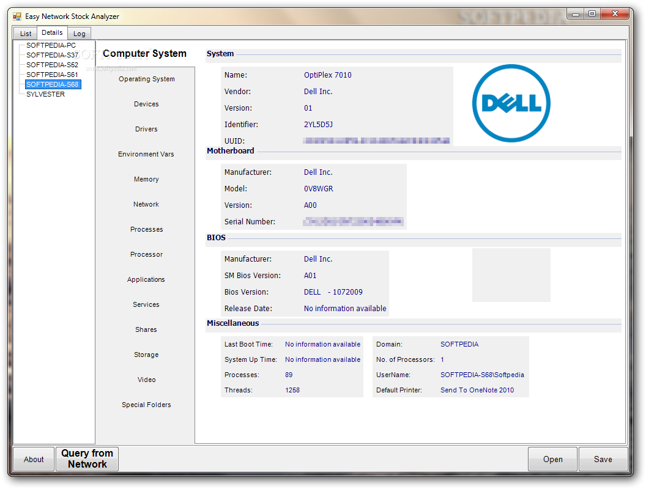This screenshot has height=489, width=646.
Task: Click the BIOS section heading
Action: pyautogui.click(x=216, y=238)
